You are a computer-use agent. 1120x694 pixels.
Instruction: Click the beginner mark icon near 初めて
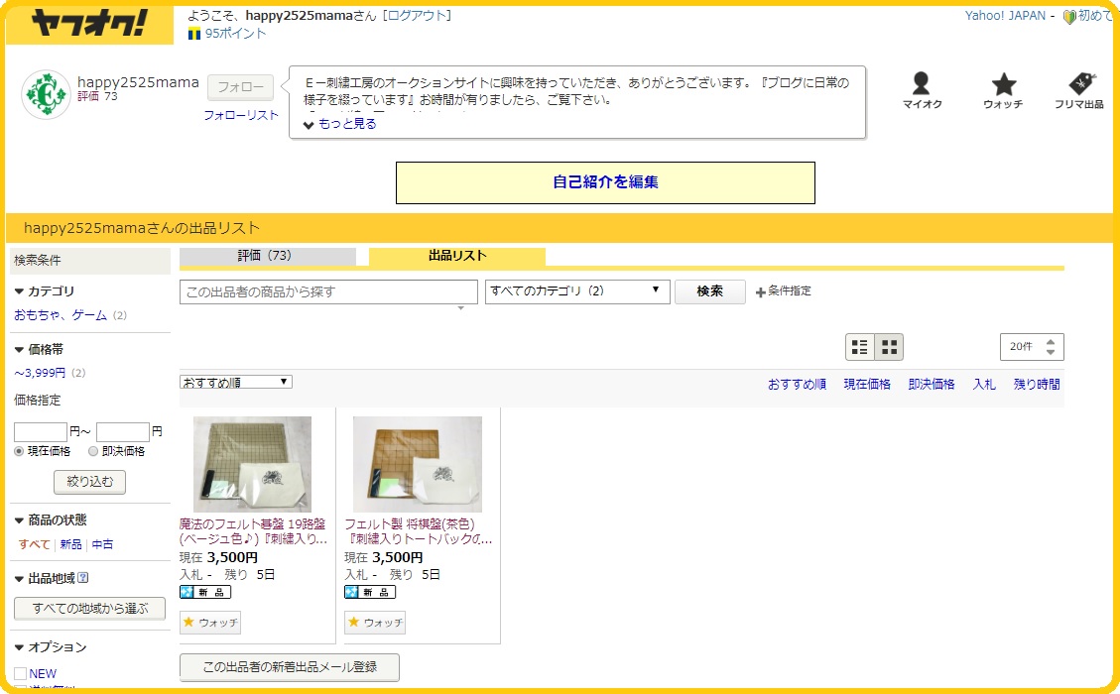(1068, 17)
